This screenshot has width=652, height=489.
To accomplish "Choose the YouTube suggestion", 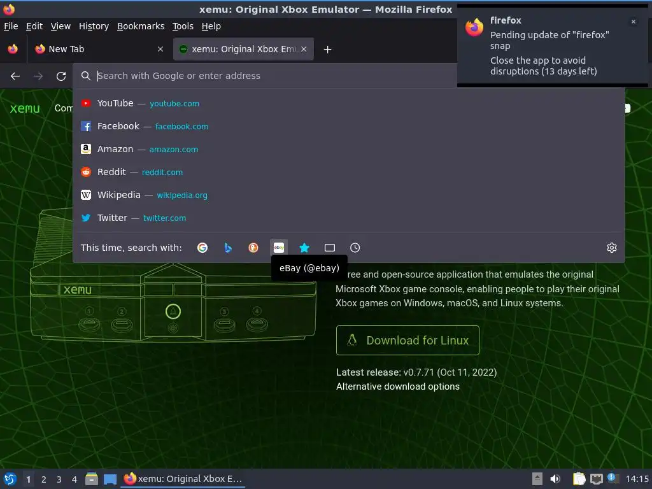I will (x=348, y=103).
